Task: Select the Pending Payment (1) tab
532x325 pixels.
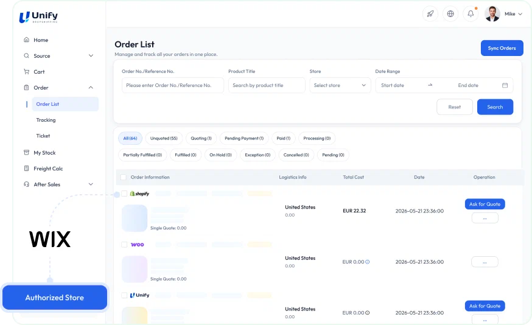Action: click(244, 138)
